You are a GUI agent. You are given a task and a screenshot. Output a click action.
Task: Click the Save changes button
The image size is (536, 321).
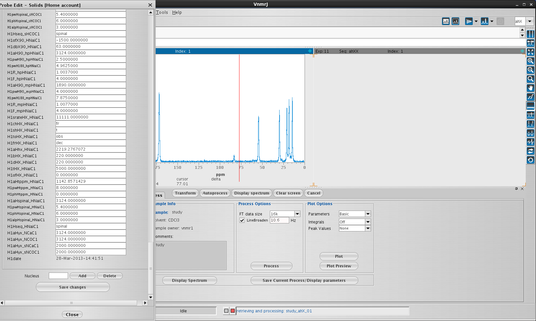click(x=73, y=287)
